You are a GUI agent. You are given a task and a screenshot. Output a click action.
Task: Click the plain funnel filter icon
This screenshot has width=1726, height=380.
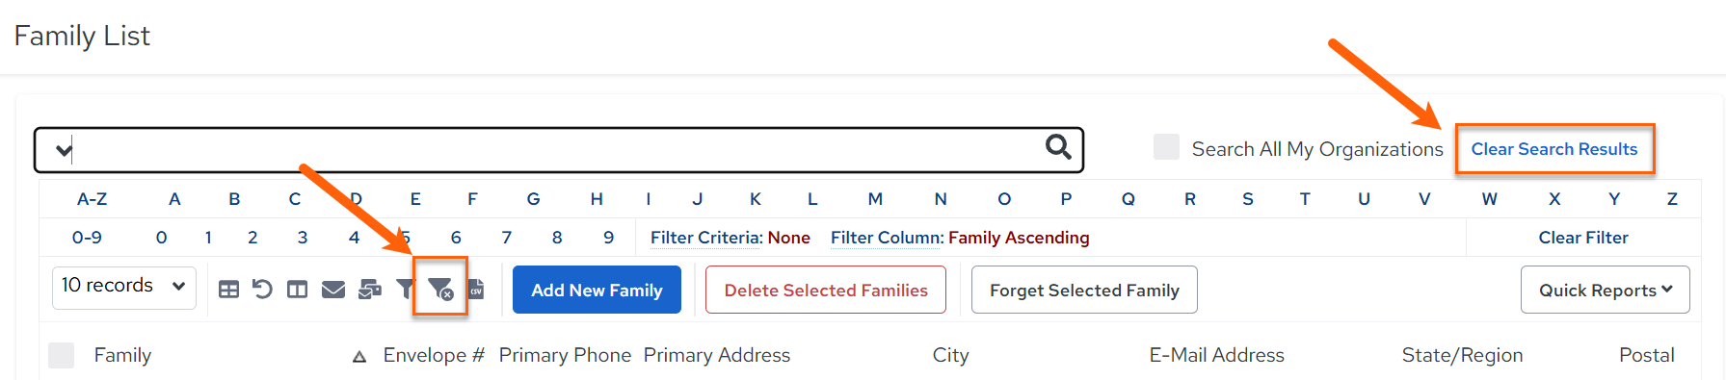(406, 289)
